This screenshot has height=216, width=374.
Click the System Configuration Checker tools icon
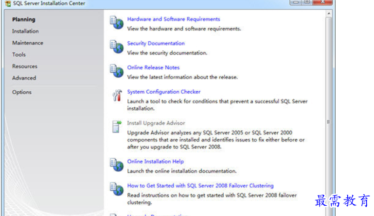[117, 95]
